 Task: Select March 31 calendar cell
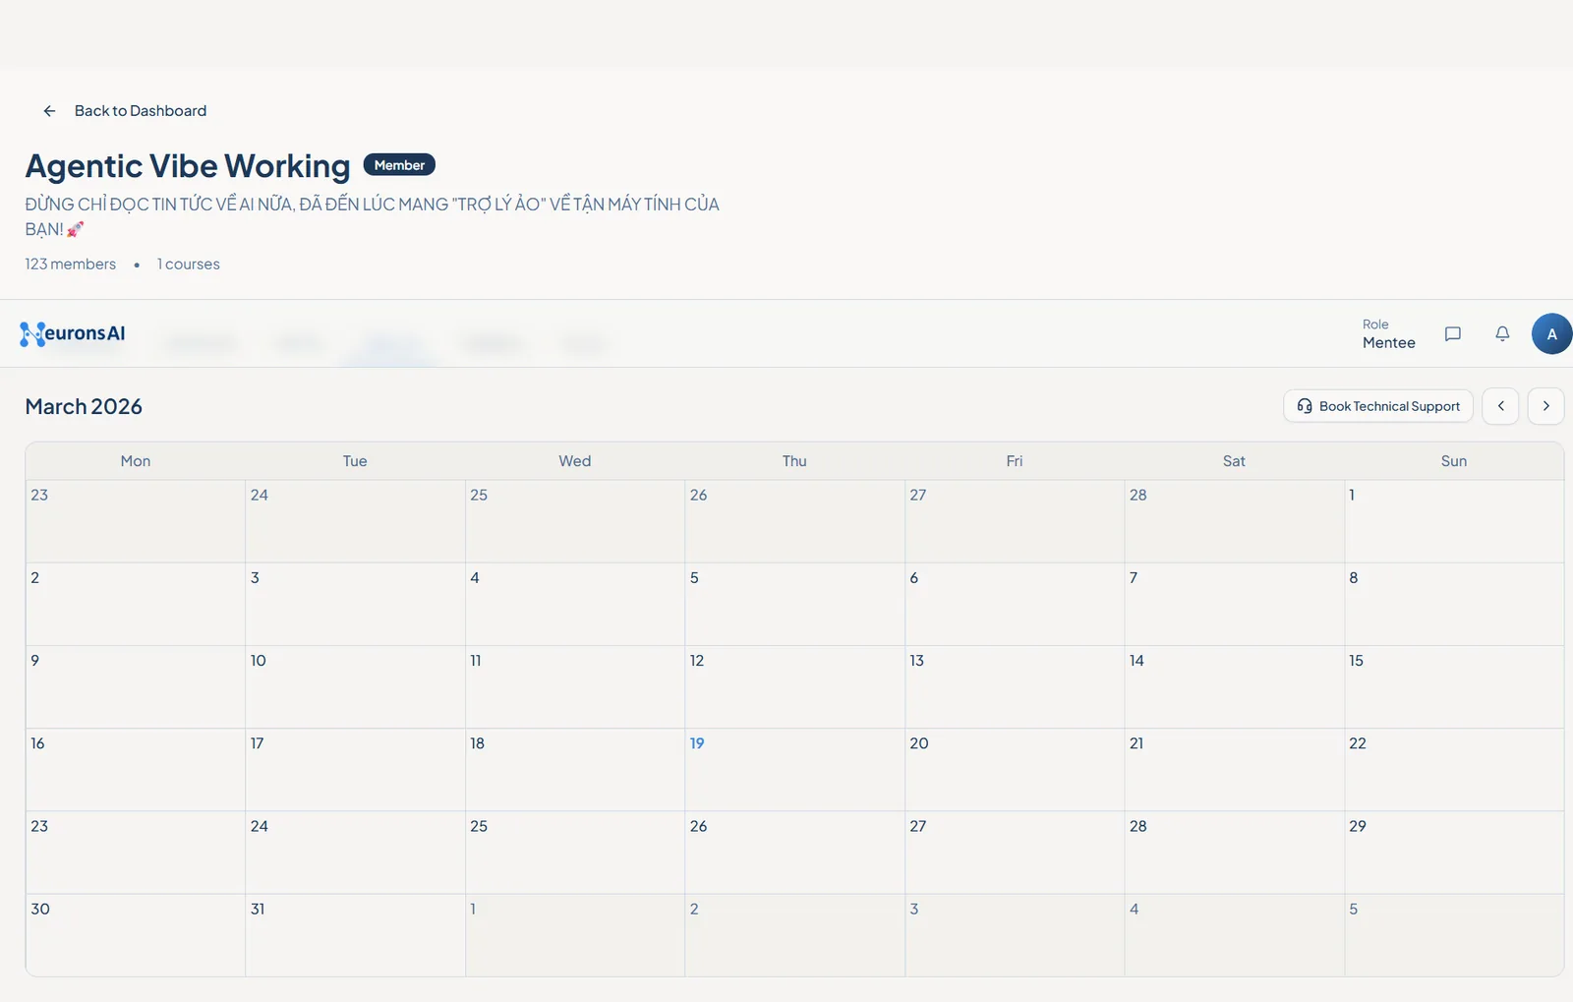pyautogui.click(x=355, y=935)
